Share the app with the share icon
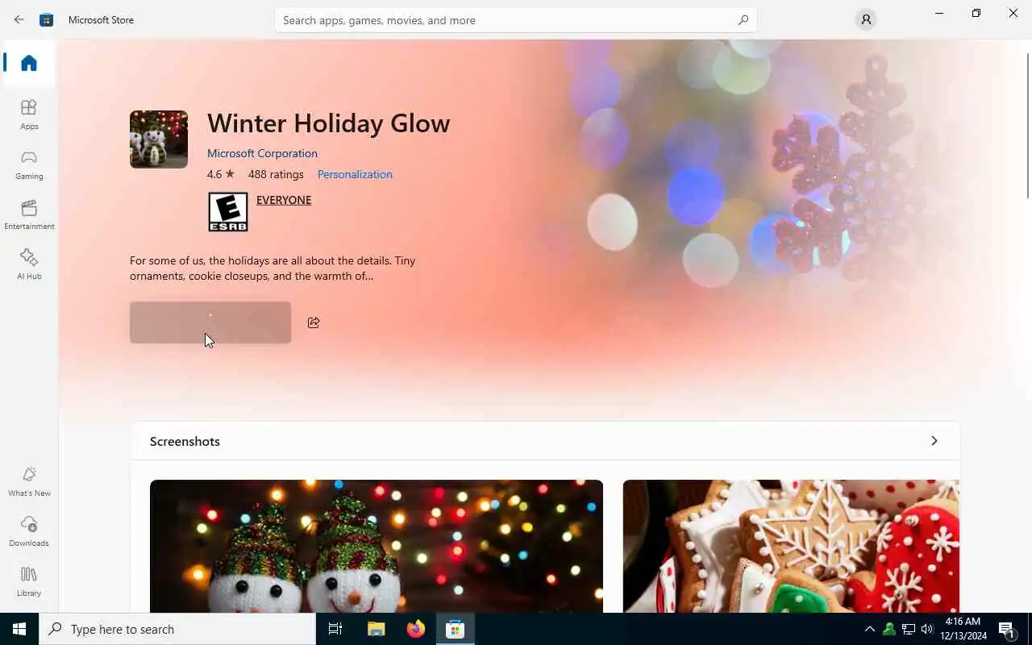Viewport: 1032px width, 645px height. (314, 322)
